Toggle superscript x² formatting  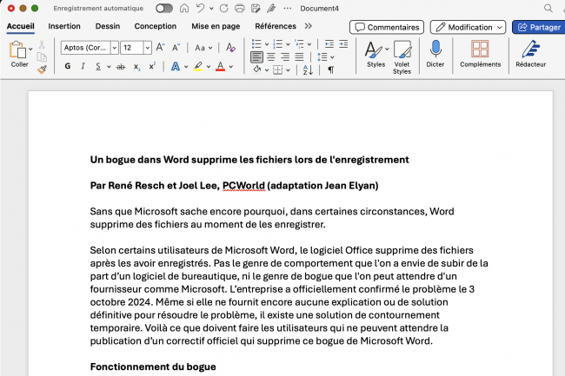(152, 66)
